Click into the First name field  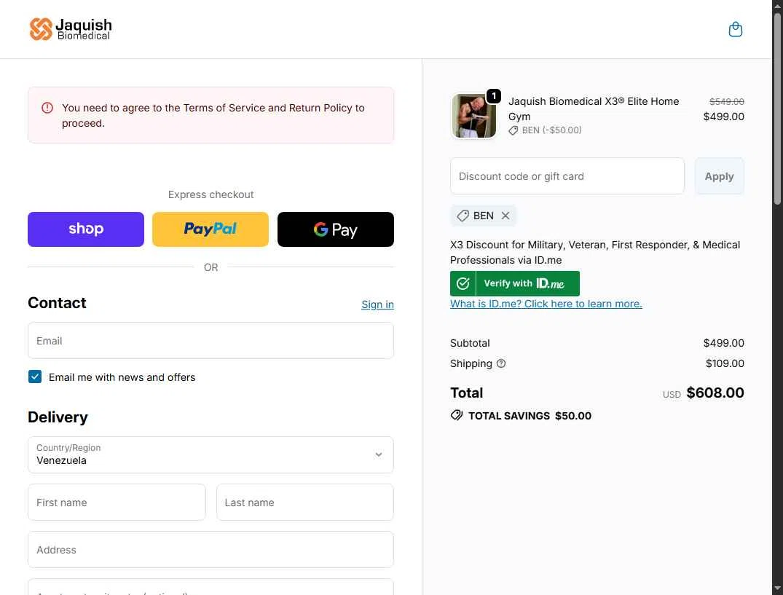tap(117, 503)
